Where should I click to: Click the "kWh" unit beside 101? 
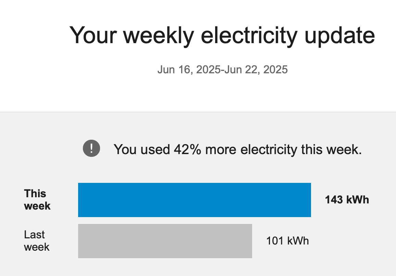point(298,241)
